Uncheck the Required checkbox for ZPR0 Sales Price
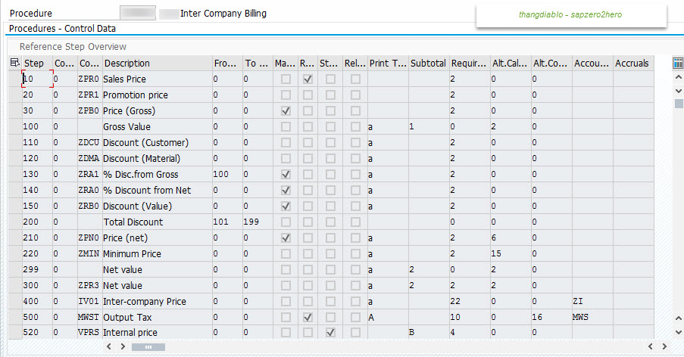The width and height of the screenshot is (684, 357). pos(308,79)
